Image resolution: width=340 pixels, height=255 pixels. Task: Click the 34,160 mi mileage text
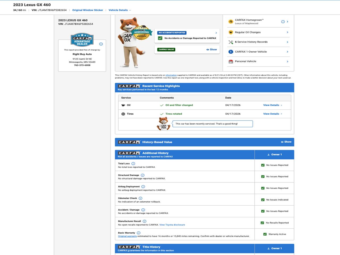tap(20, 10)
